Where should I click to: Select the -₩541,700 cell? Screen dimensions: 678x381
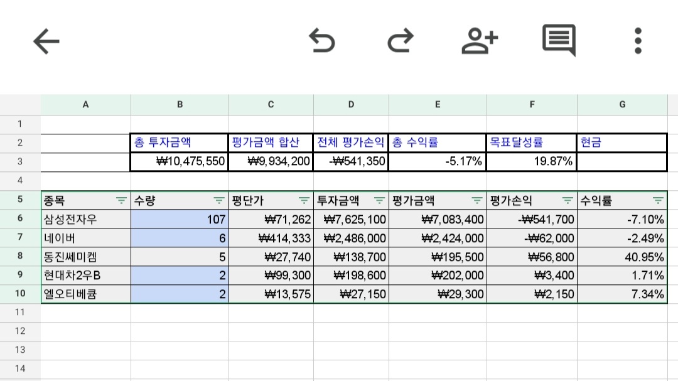click(532, 219)
